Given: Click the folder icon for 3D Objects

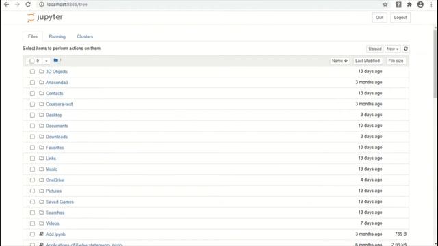Looking at the screenshot, I should (x=41, y=71).
